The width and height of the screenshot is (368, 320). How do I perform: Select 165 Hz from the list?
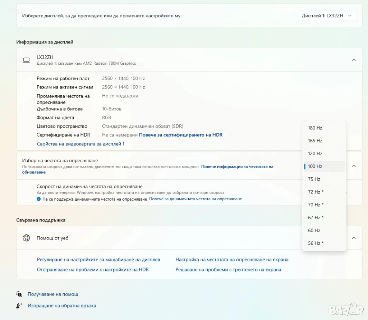coord(315,141)
